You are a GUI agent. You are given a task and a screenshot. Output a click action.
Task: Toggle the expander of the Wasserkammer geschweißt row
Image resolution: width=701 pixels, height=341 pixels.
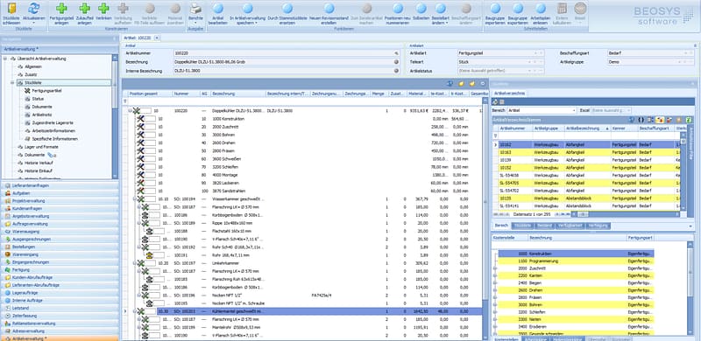pos(134,199)
